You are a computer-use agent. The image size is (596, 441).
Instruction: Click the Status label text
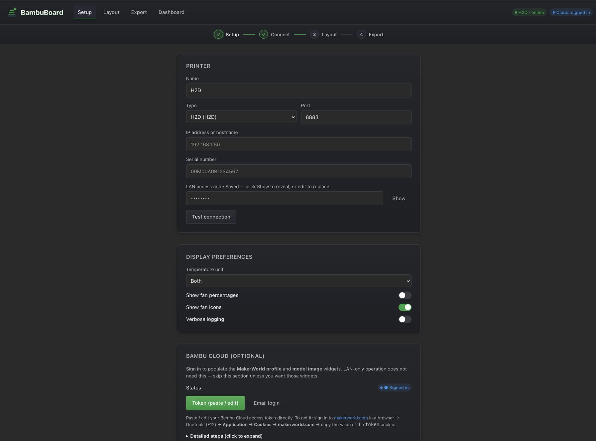(x=193, y=388)
